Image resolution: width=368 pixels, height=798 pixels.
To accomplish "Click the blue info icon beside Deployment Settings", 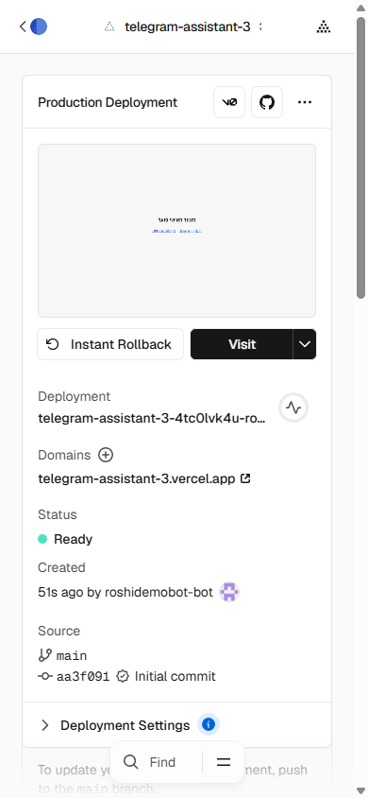I will [x=209, y=724].
